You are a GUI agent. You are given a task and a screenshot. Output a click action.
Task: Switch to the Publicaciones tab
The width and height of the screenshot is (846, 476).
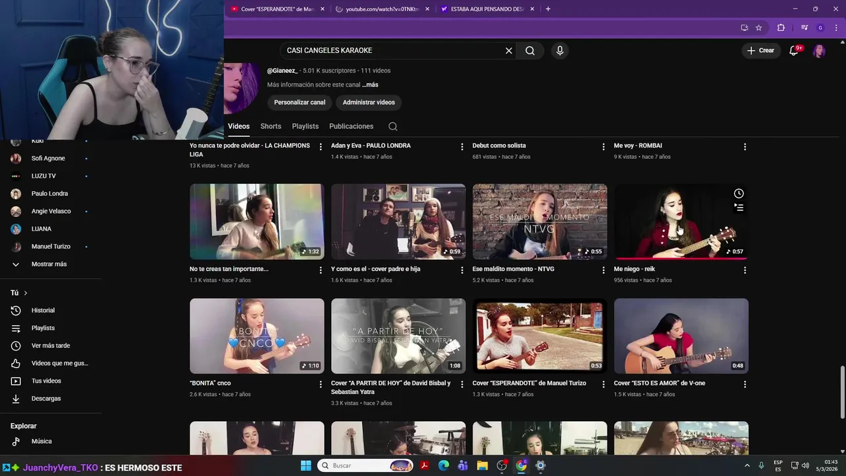(351, 126)
